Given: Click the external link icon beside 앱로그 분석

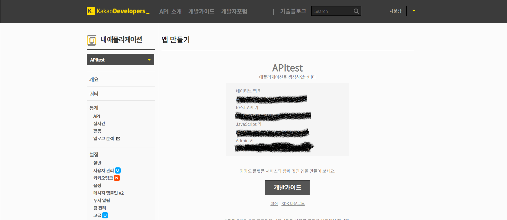Looking at the screenshot, I should point(118,139).
